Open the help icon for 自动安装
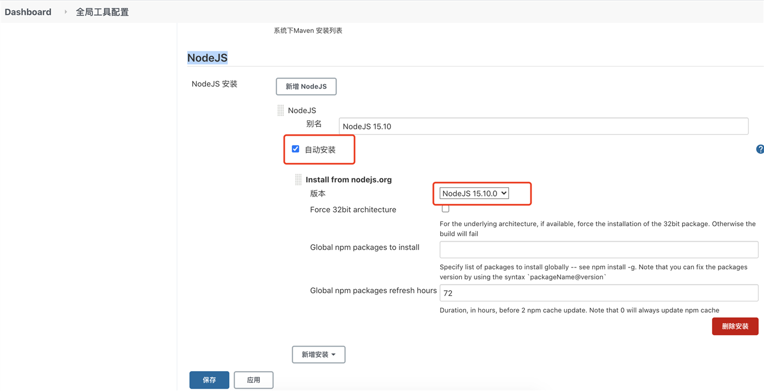 760,149
